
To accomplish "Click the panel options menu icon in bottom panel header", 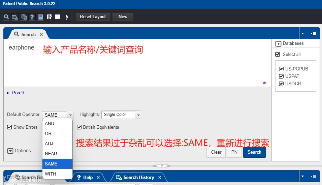I will pyautogui.click(x=313, y=176).
